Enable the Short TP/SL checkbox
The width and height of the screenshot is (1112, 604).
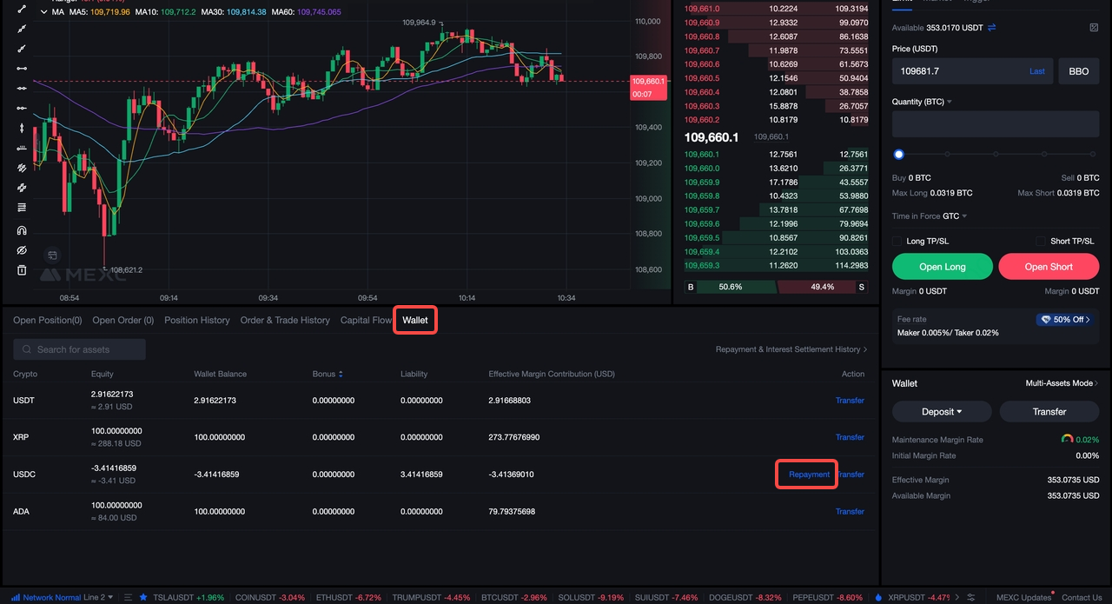[1041, 241]
